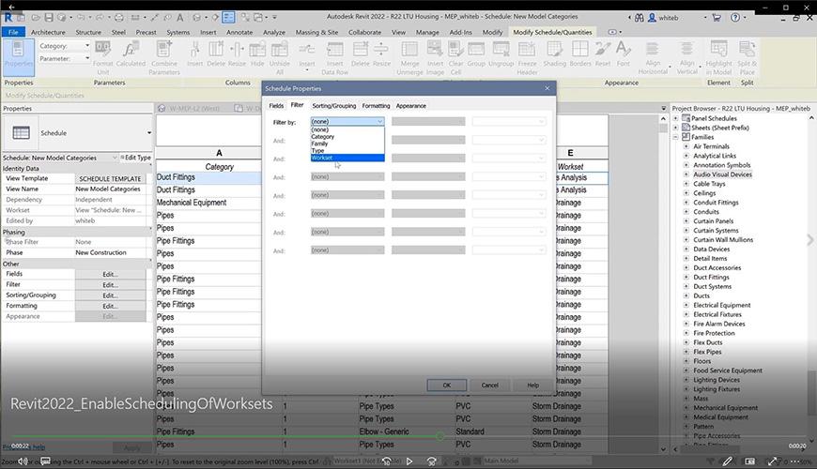
Task: Open the Filter by (none) combo box
Action: click(347, 121)
